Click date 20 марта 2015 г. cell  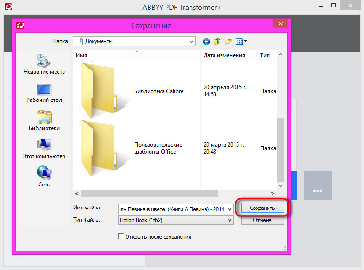224,148
